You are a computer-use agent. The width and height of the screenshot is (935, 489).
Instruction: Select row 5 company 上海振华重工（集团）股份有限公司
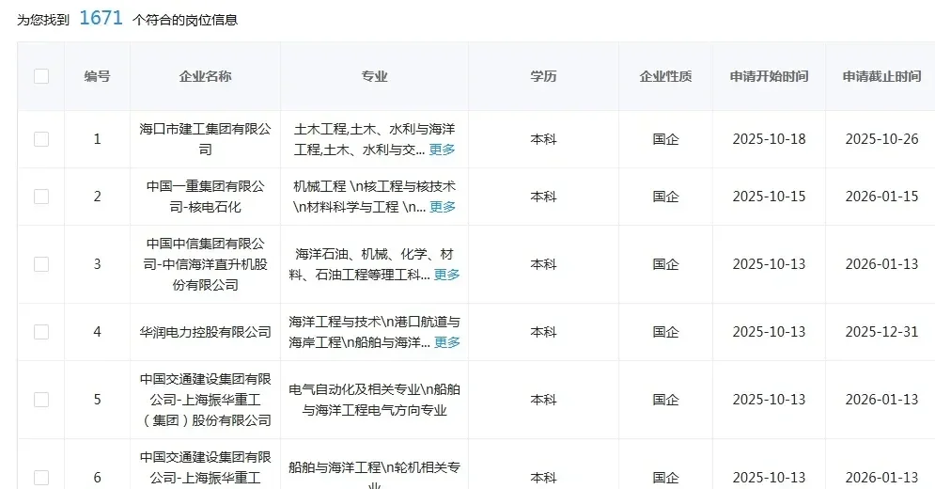tap(205, 400)
